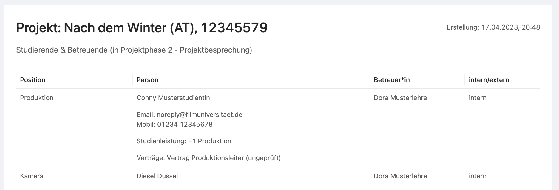Click the Person column header
Viewport: 559px width, 190px height.
pyautogui.click(x=147, y=80)
